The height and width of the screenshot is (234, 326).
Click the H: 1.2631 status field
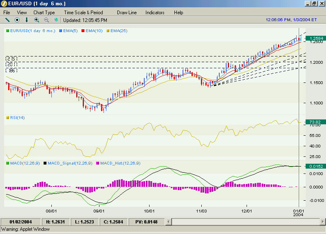click(55, 222)
